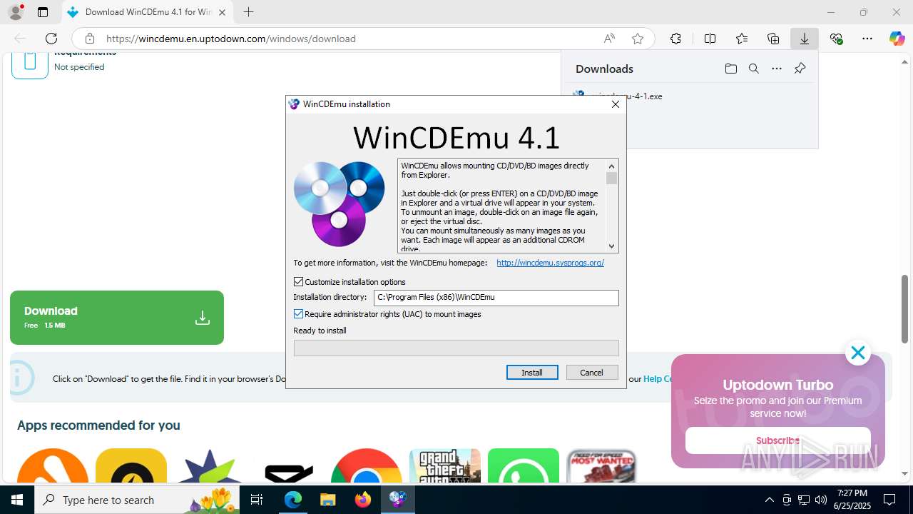
Task: Click the Downloads toolbar icon
Action: click(x=805, y=39)
